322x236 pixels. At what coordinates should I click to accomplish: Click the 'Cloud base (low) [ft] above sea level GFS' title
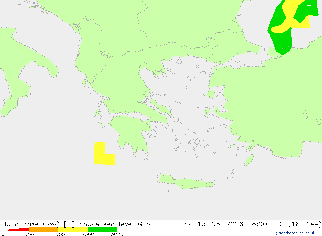[x=75, y=224]
